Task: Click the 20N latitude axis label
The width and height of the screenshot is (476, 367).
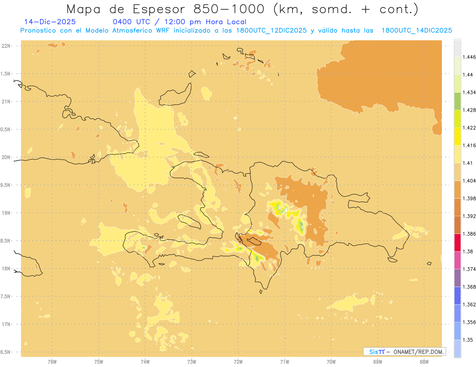Action: (x=6, y=157)
